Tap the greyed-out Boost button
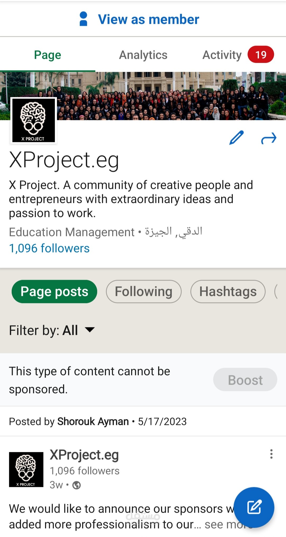286x537 pixels. tap(245, 380)
